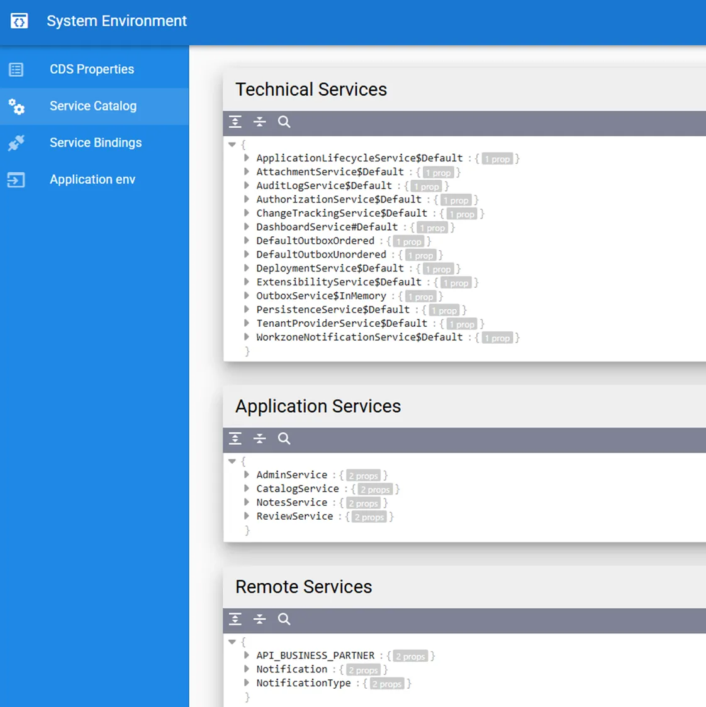Switch to the Service Bindings section
The width and height of the screenshot is (706, 707).
[x=94, y=143]
